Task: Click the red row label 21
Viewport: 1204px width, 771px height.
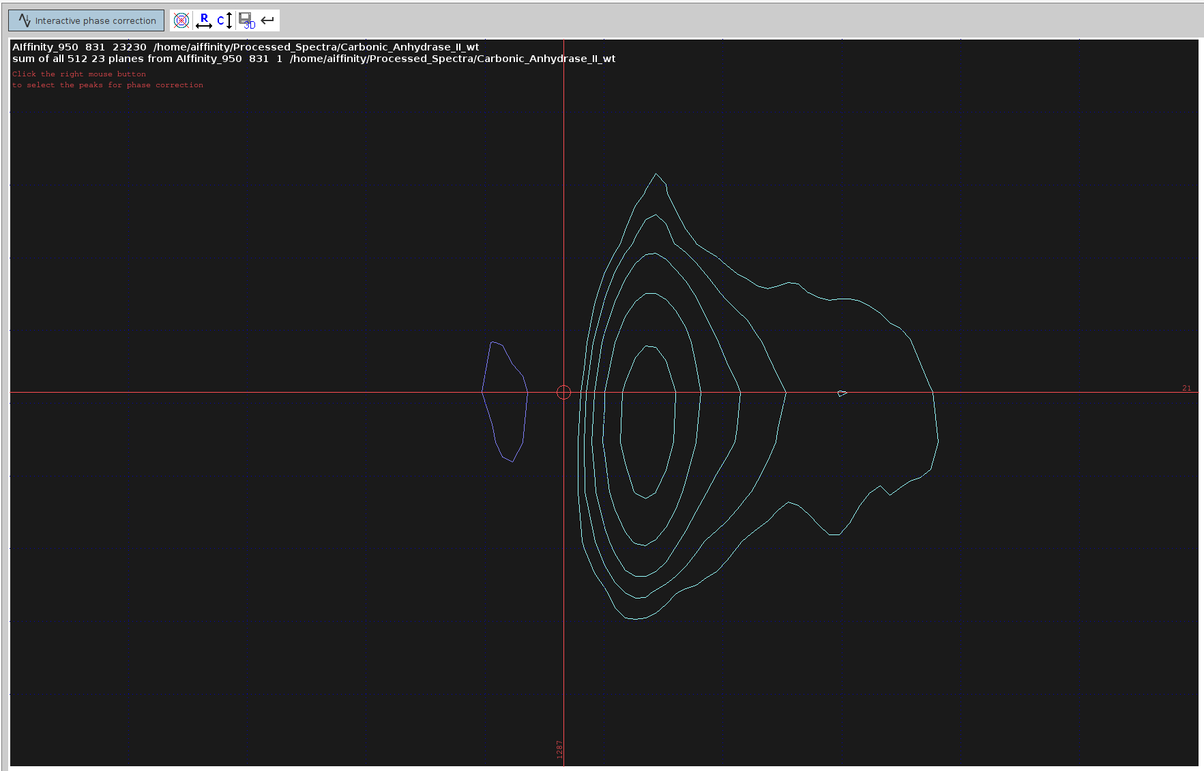Action: (x=1186, y=388)
